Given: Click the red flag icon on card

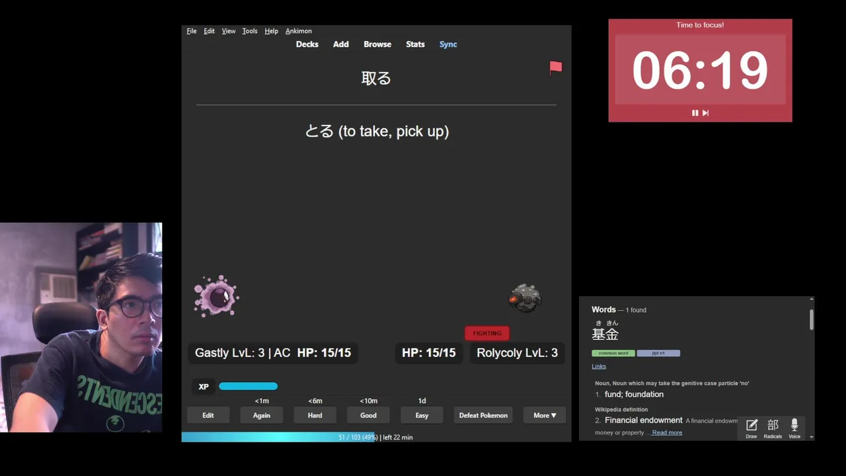Looking at the screenshot, I should click(x=556, y=67).
